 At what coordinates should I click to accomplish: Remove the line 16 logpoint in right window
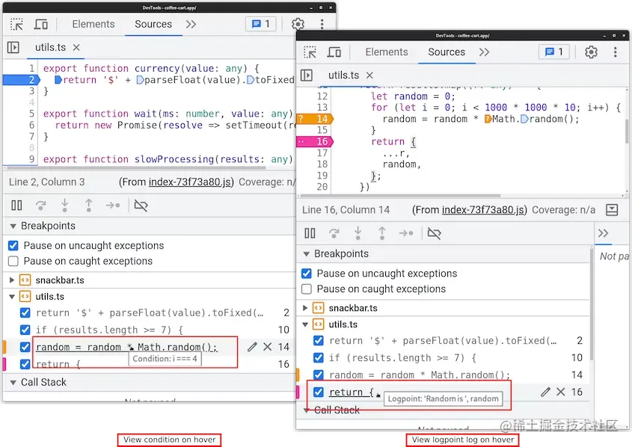(x=561, y=392)
